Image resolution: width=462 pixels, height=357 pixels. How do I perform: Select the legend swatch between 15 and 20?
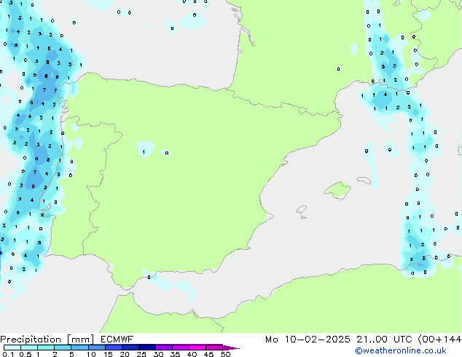tap(114, 348)
